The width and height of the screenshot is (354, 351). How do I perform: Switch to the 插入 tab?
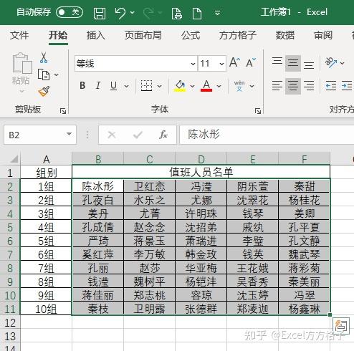pos(96,35)
